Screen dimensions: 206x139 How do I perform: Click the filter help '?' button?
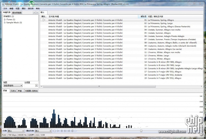point(36,85)
